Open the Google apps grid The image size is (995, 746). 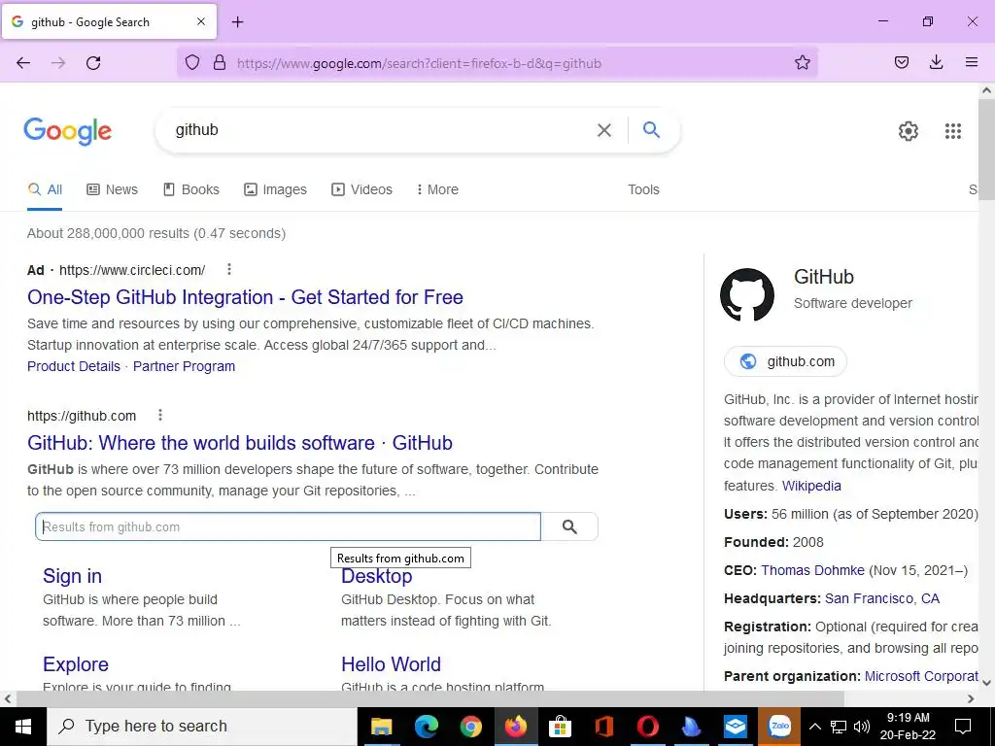click(x=952, y=131)
